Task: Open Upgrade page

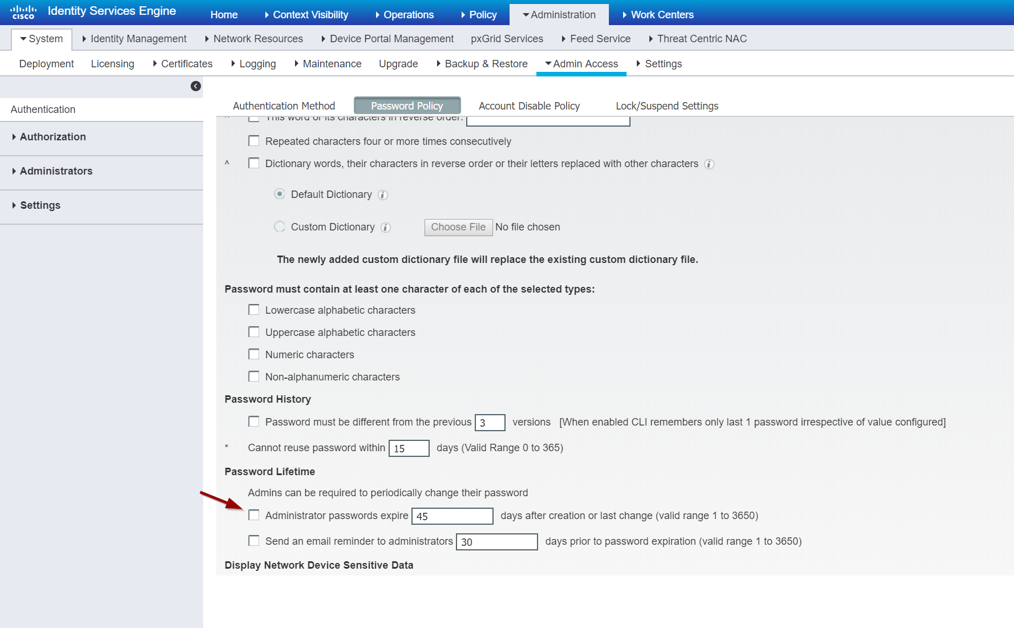Action: coord(398,64)
